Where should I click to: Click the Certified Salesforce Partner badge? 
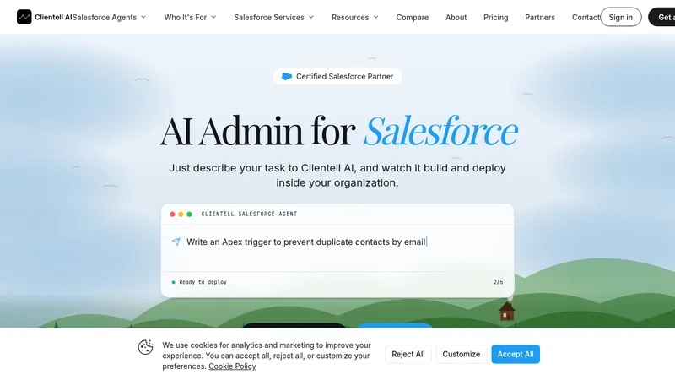point(337,76)
